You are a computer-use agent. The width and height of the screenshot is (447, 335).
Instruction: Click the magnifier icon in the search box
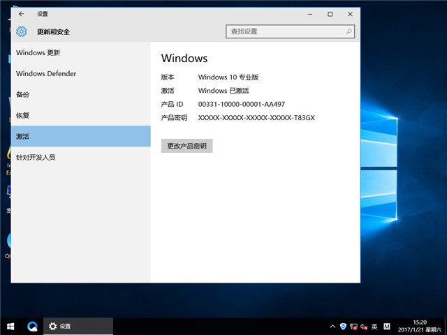click(349, 31)
